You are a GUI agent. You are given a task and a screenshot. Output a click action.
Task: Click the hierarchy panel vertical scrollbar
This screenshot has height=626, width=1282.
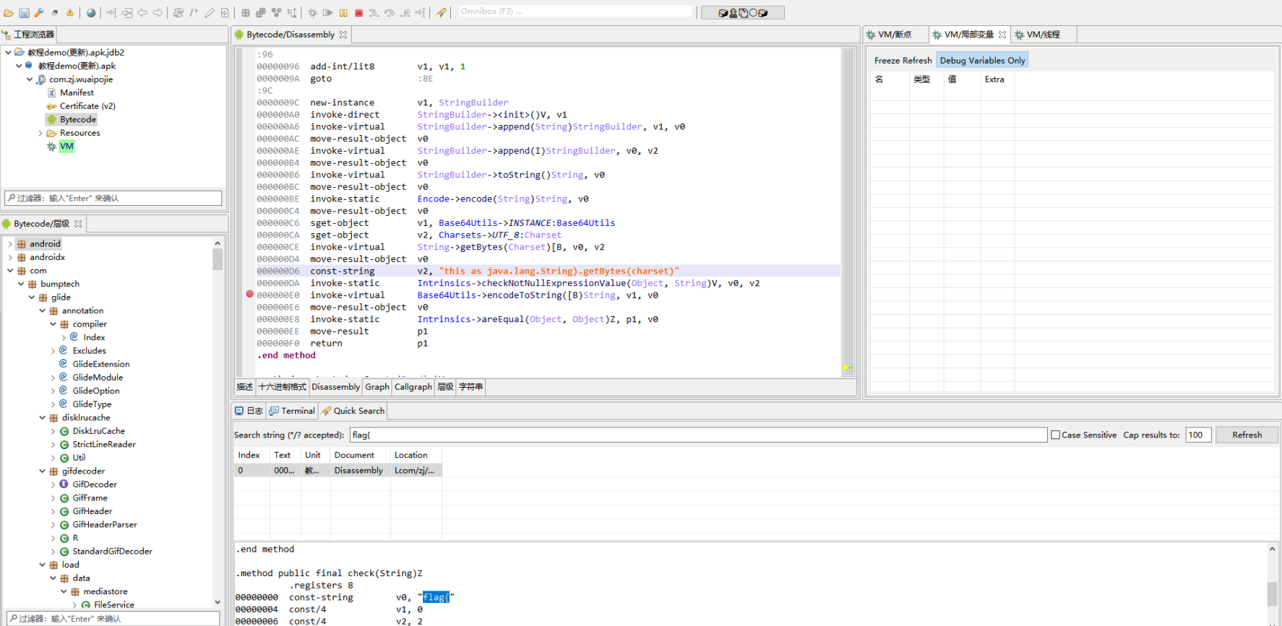pyautogui.click(x=218, y=258)
